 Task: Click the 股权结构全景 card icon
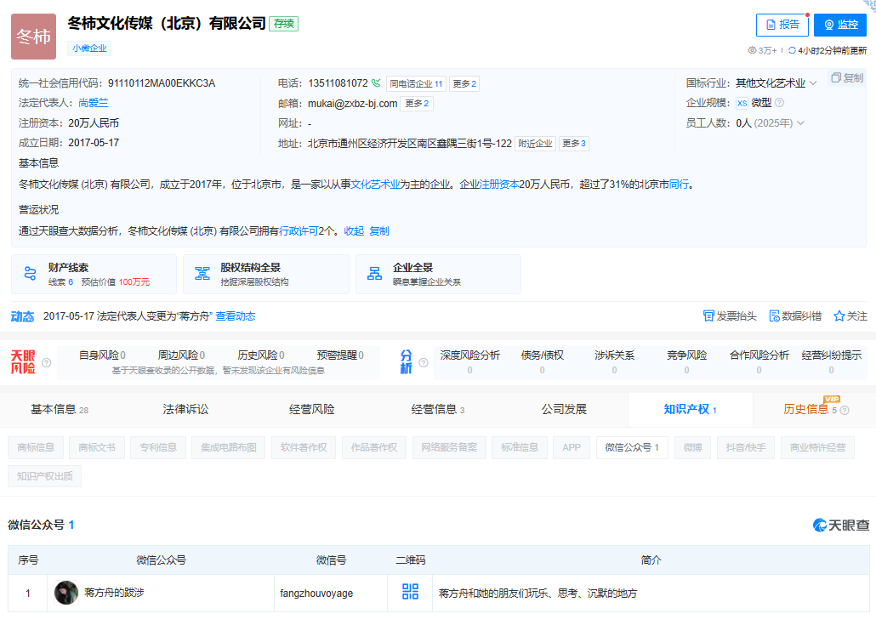click(202, 274)
